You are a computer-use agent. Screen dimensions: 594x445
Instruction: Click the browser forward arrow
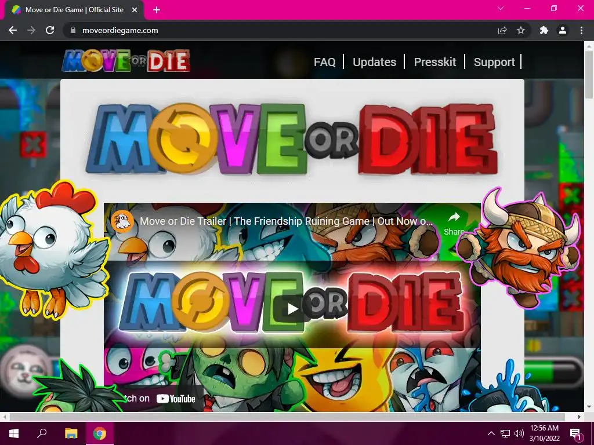pyautogui.click(x=31, y=30)
